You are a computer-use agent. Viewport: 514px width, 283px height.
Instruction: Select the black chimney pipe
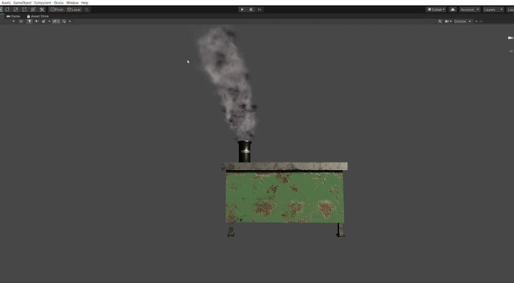click(244, 151)
